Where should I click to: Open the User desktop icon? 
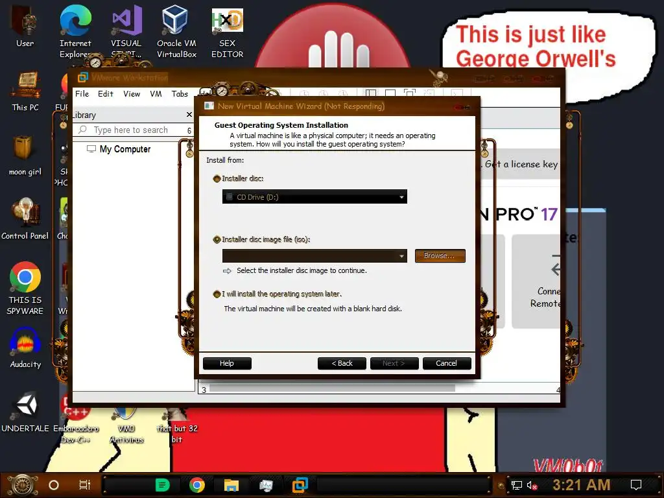click(25, 25)
